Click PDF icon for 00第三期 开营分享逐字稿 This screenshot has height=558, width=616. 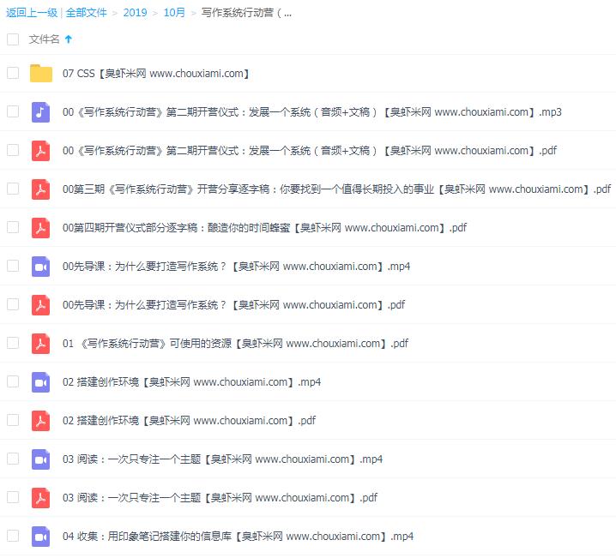click(41, 189)
